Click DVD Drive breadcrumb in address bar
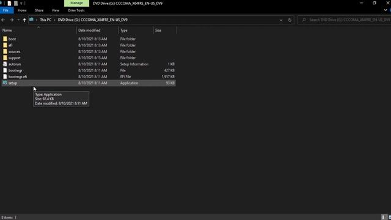This screenshot has width=391, height=220. click(92, 20)
